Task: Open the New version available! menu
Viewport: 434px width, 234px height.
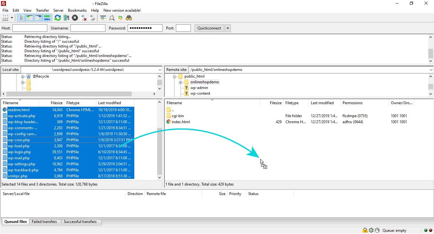Action: [122, 10]
